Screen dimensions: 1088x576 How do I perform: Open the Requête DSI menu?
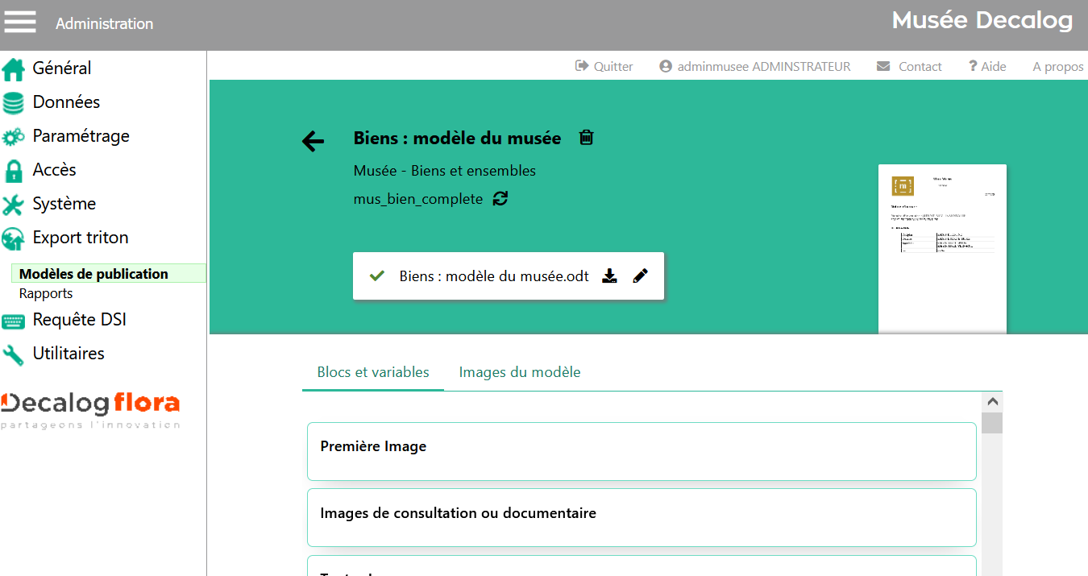coord(79,320)
